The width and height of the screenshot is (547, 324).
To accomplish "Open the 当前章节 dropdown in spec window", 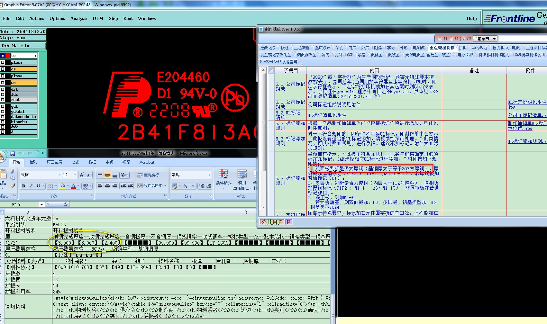I will pos(494,39).
